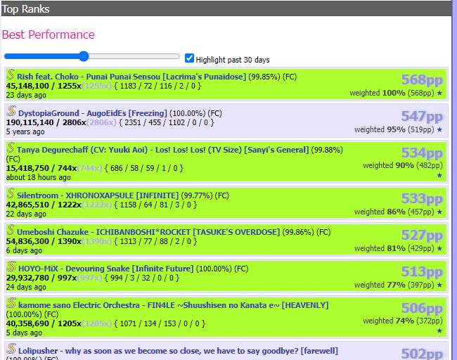Click score 29,932,780 / 997x
The image size is (457, 360).
(41, 278)
